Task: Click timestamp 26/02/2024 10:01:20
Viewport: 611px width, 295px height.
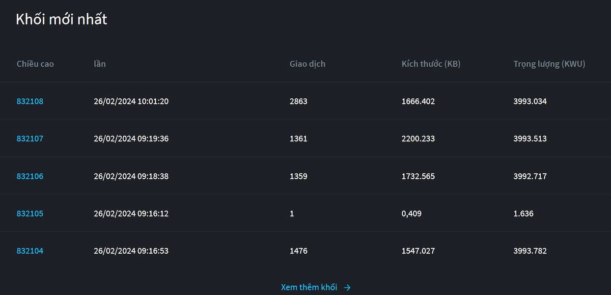Action: [131, 101]
